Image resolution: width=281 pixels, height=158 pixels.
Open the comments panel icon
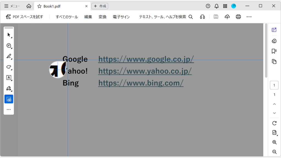pos(274,41)
